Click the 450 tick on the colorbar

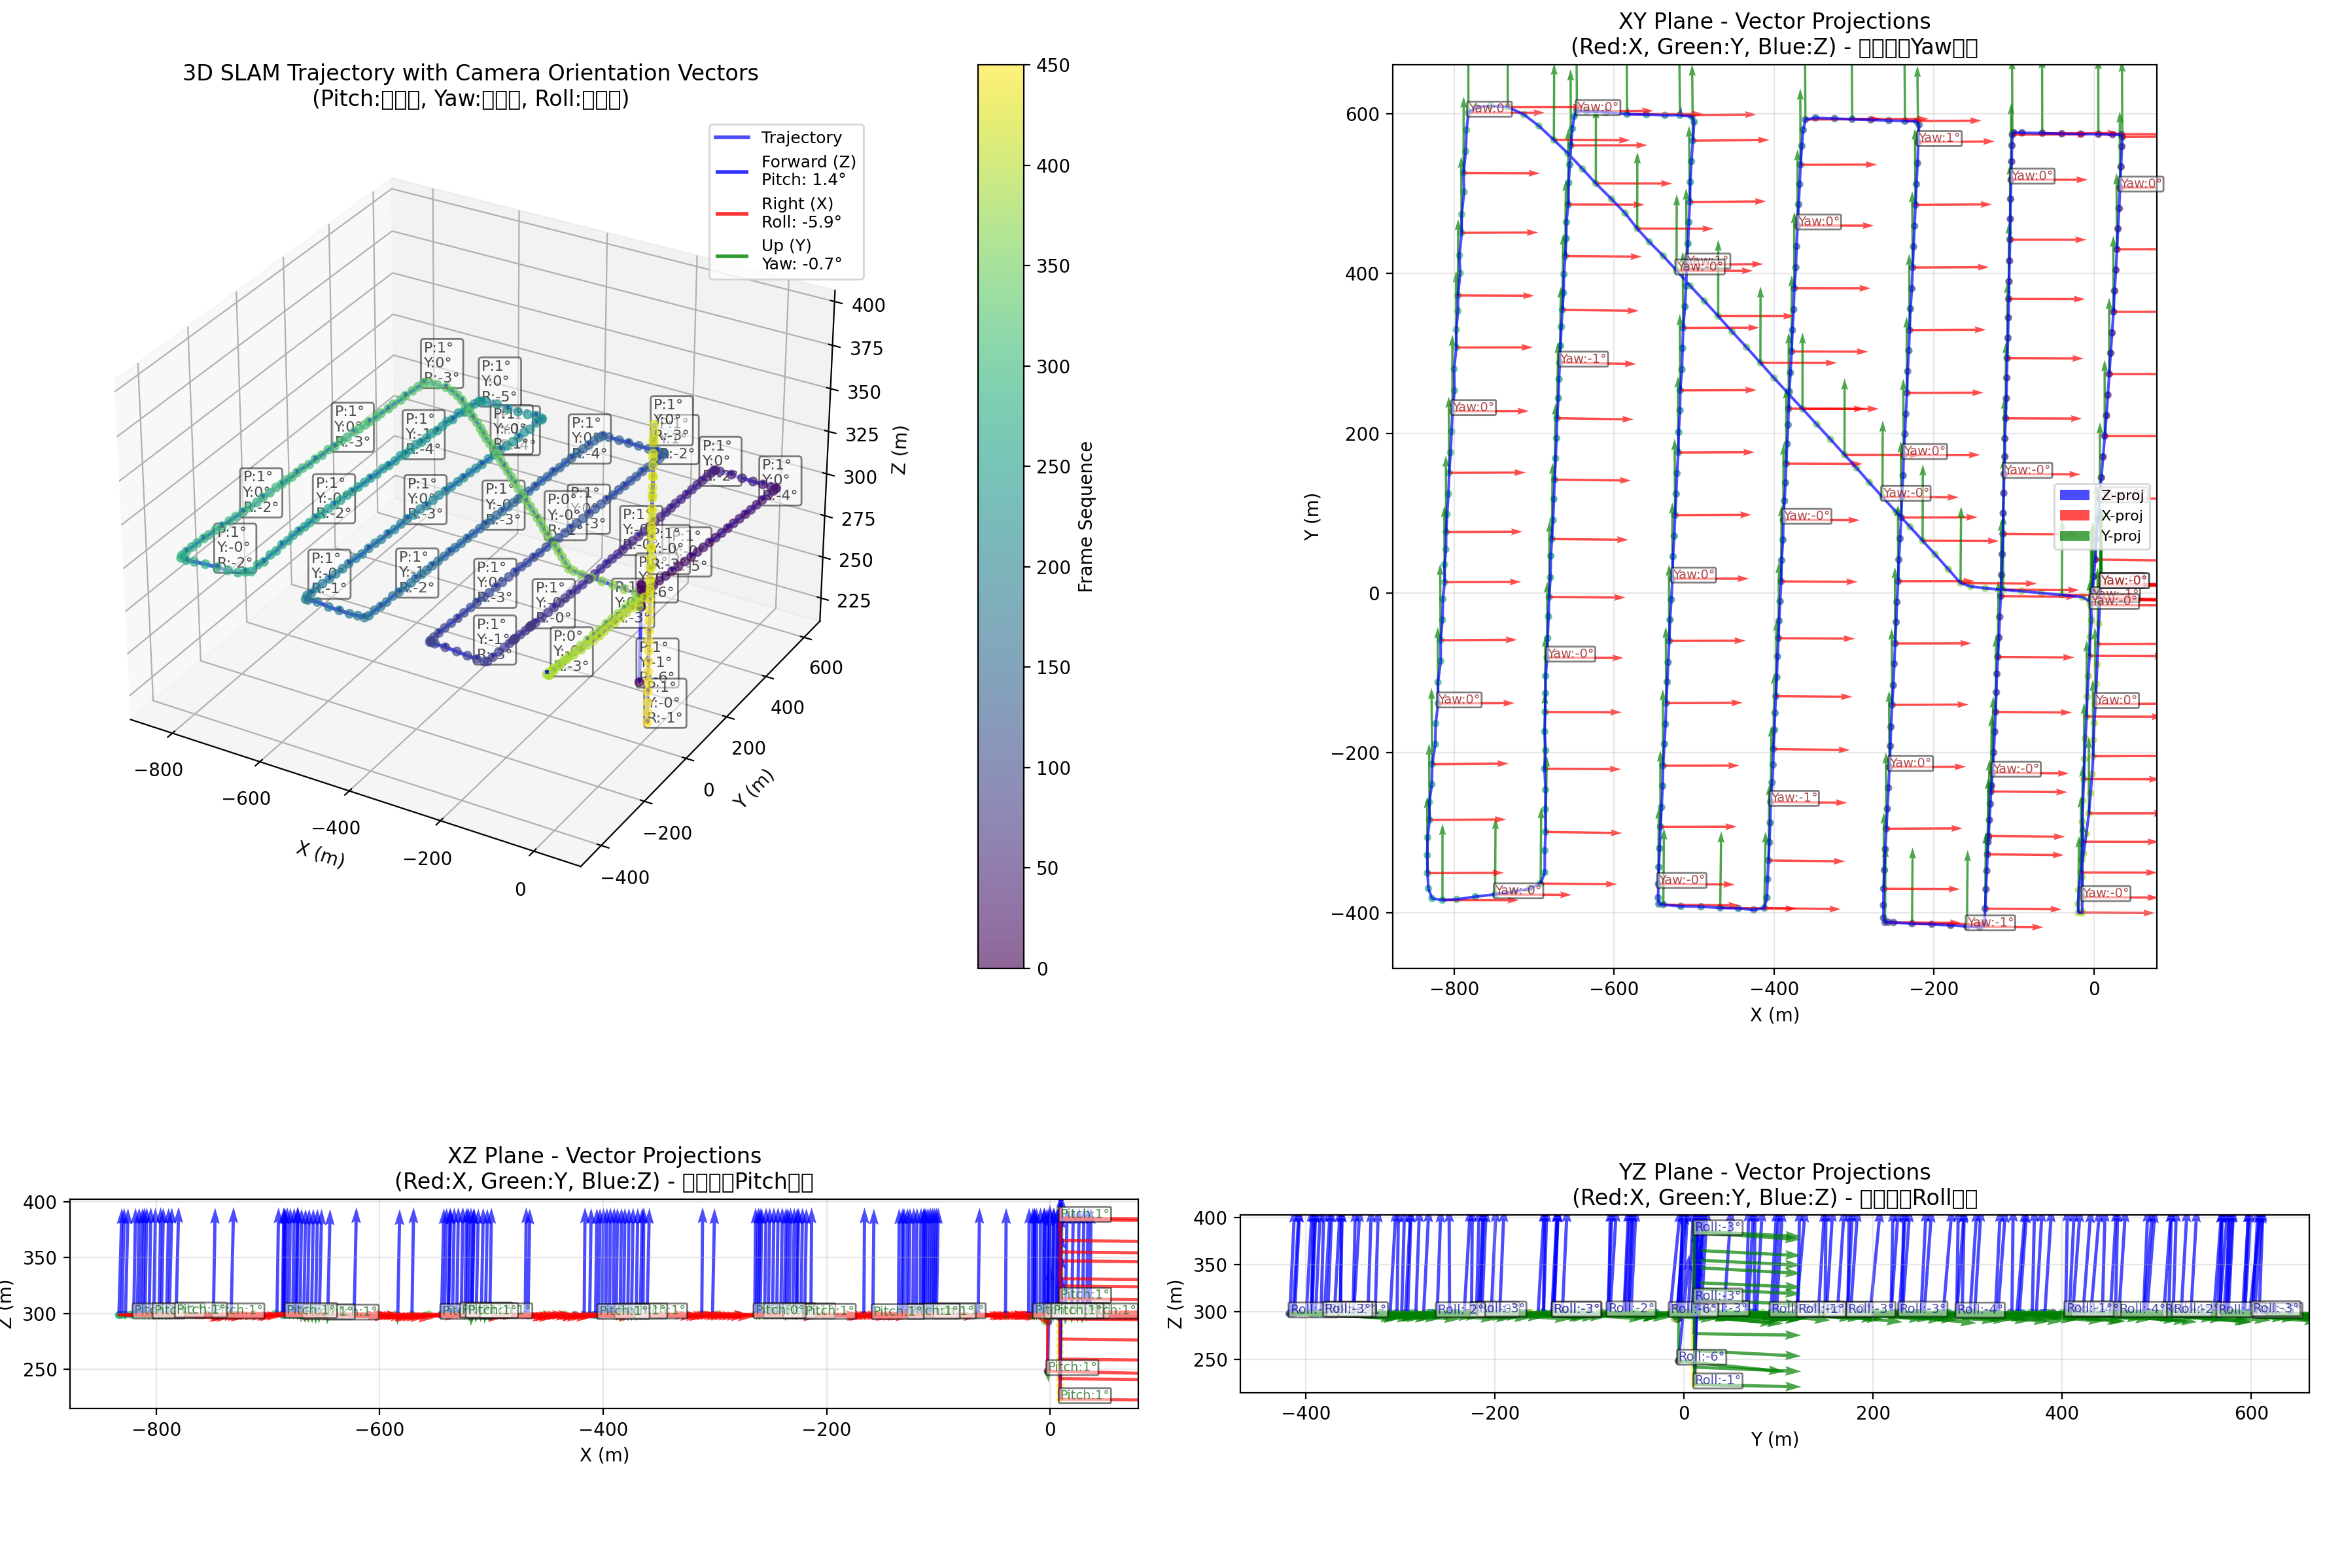(1053, 66)
